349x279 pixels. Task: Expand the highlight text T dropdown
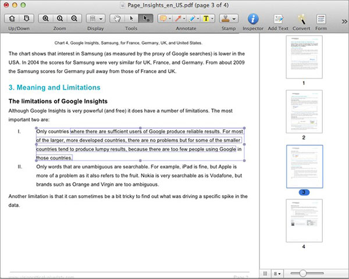(212, 18)
